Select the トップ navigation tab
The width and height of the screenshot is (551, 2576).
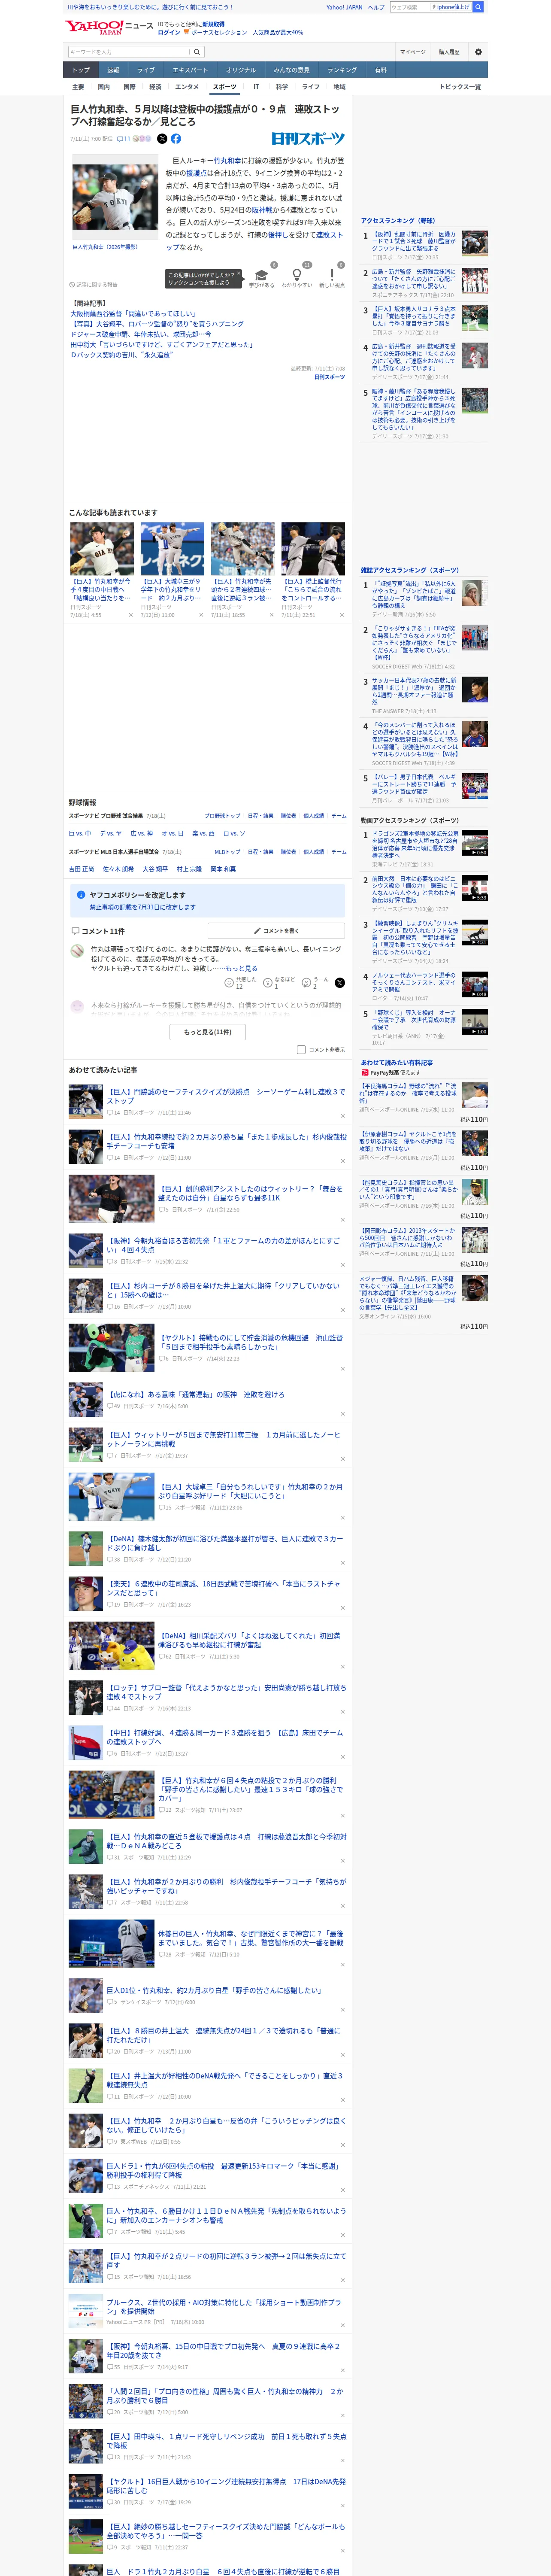(81, 70)
